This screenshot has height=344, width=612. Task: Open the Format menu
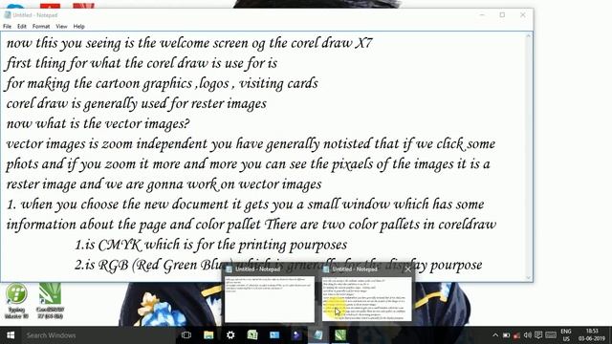point(41,27)
